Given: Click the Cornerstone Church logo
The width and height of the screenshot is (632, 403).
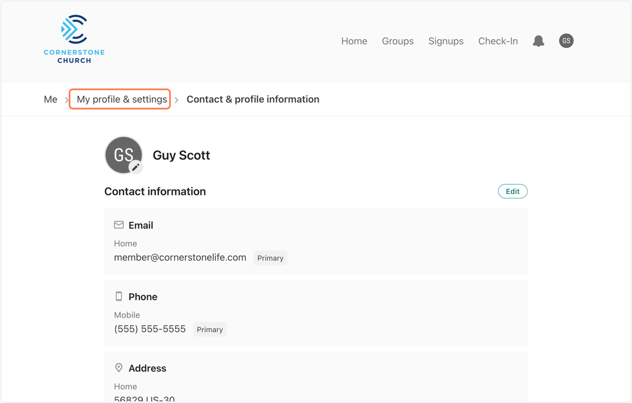Looking at the screenshot, I should click(74, 39).
